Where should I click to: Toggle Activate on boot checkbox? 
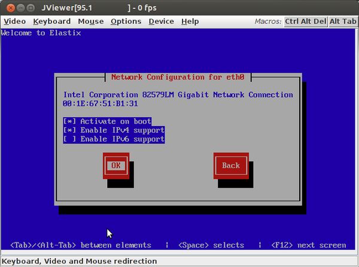(x=107, y=121)
